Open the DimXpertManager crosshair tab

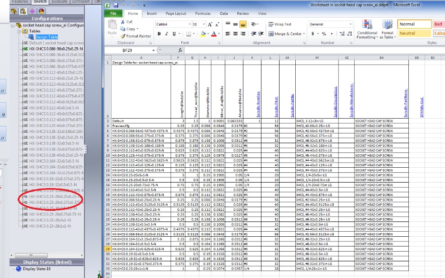click(x=32, y=11)
